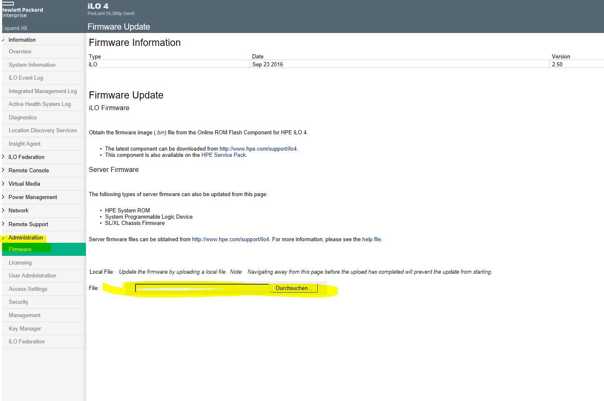The height and width of the screenshot is (401, 604).
Task: Click SL/XL Chassis Firmware entry
Action: pos(135,223)
